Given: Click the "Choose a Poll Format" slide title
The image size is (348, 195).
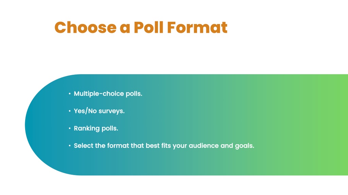Looking at the screenshot, I should click(141, 27).
